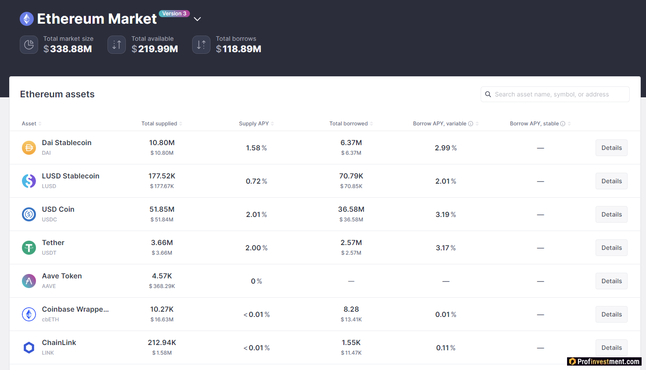Show Details for Aave Token
Viewport: 646px width, 370px height.
point(611,281)
